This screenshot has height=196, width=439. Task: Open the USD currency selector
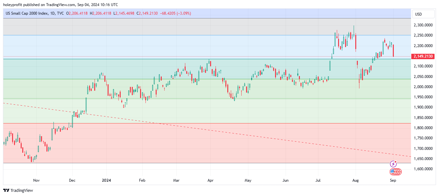pos(423,14)
